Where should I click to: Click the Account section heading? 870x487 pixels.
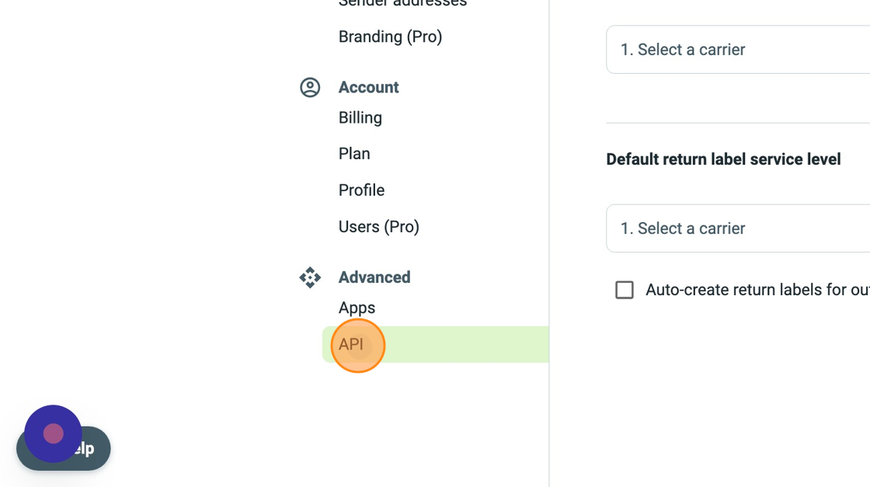(368, 87)
